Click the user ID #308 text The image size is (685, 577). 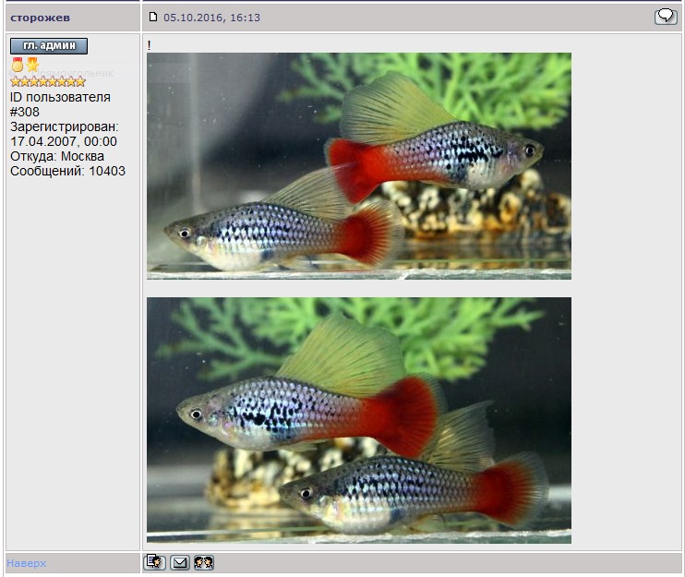(x=25, y=112)
